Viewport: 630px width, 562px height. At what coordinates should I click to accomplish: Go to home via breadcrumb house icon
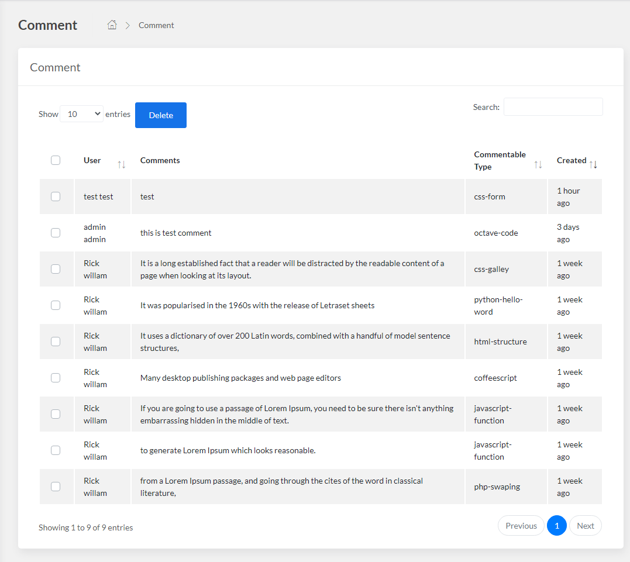112,25
